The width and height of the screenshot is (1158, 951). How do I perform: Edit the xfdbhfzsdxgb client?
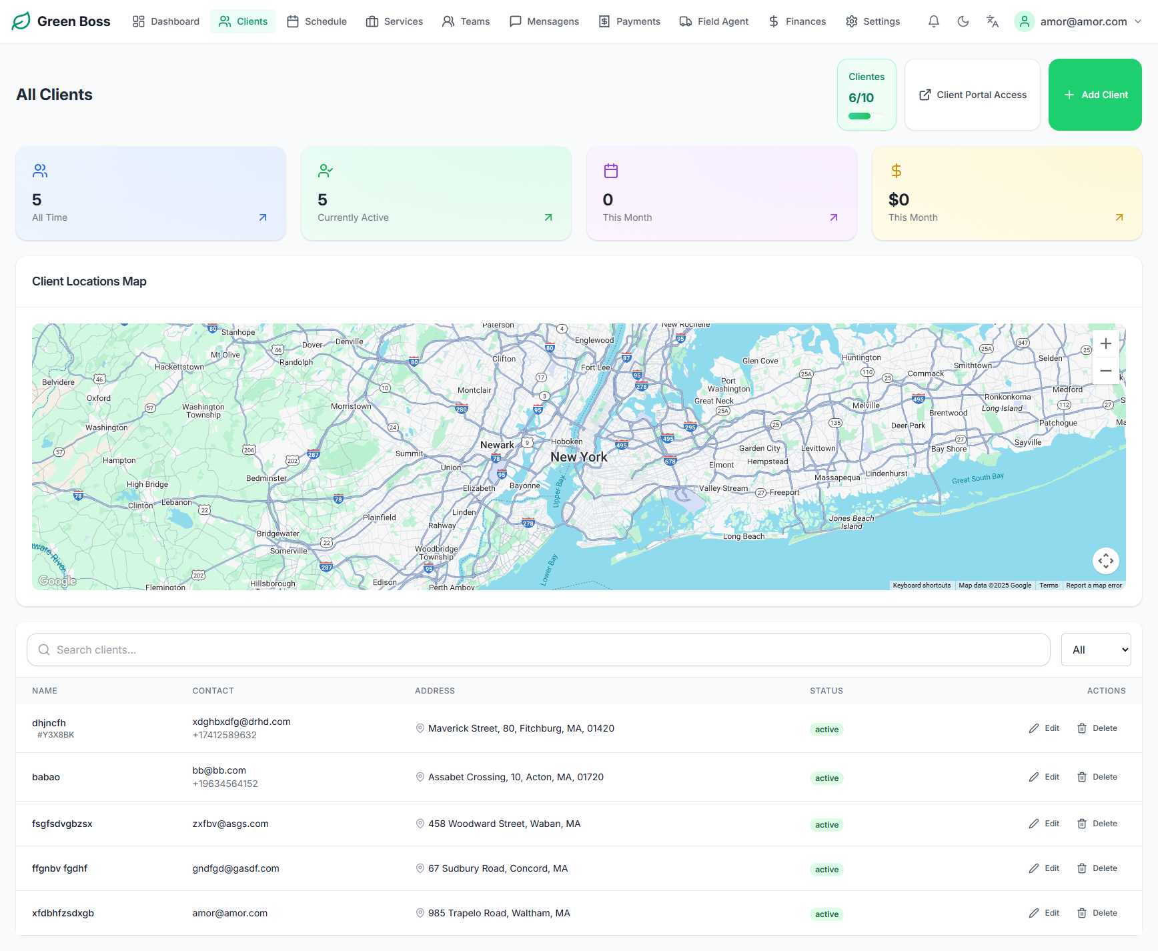tap(1044, 913)
